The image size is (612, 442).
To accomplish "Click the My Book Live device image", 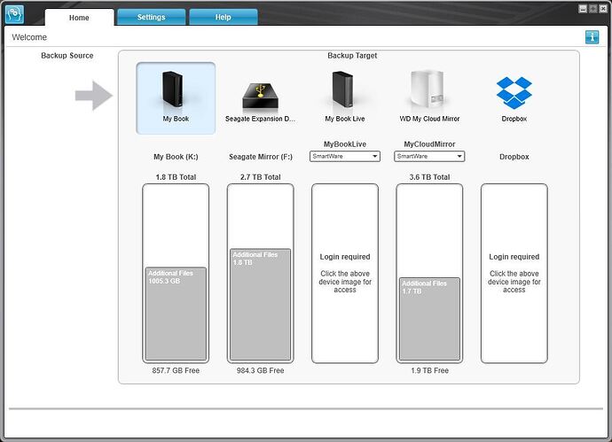I will (x=343, y=89).
